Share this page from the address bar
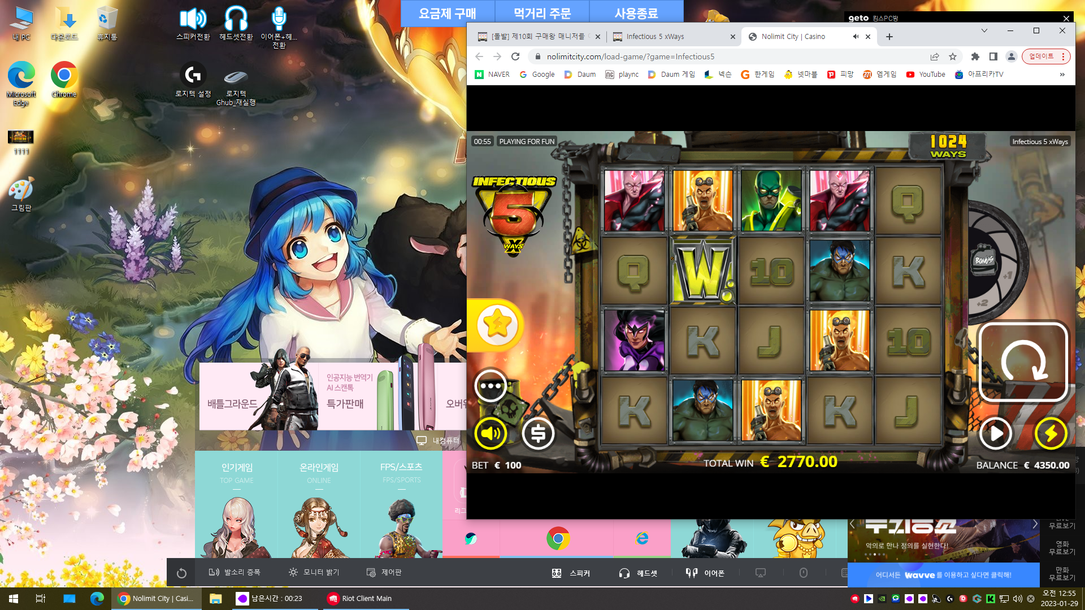Image resolution: width=1085 pixels, height=610 pixels. point(935,56)
